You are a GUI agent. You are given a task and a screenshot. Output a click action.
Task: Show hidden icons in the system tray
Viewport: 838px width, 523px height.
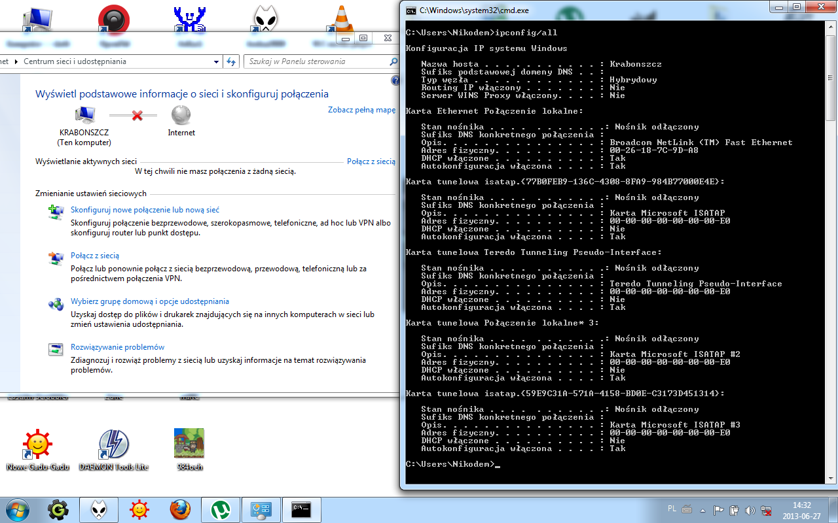point(703,510)
